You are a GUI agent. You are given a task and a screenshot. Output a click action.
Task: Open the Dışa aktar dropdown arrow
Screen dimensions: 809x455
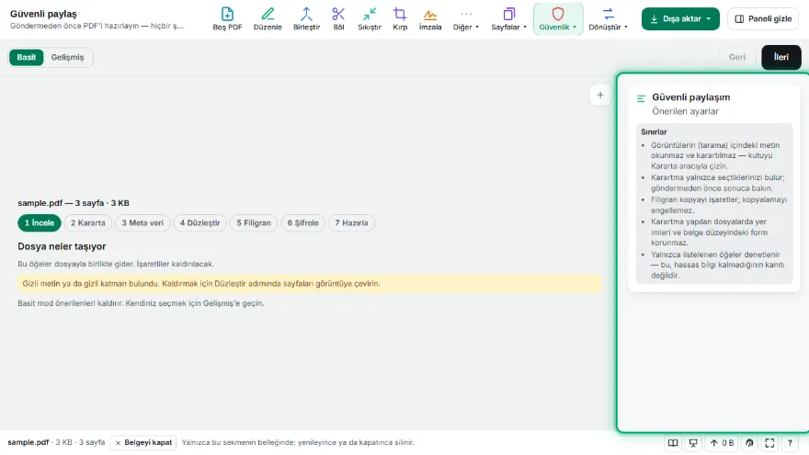click(709, 18)
